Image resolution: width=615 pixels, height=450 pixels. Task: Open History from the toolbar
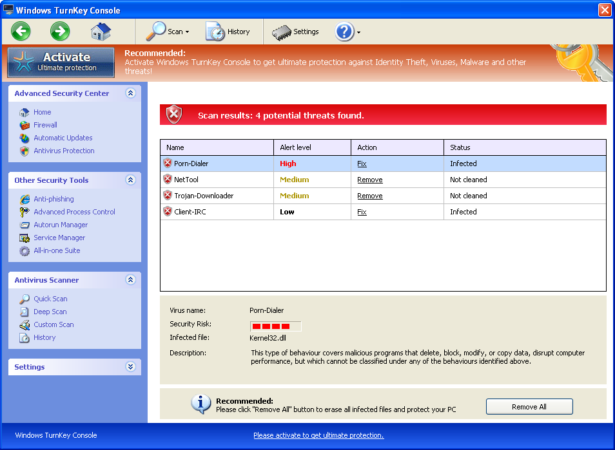(228, 32)
